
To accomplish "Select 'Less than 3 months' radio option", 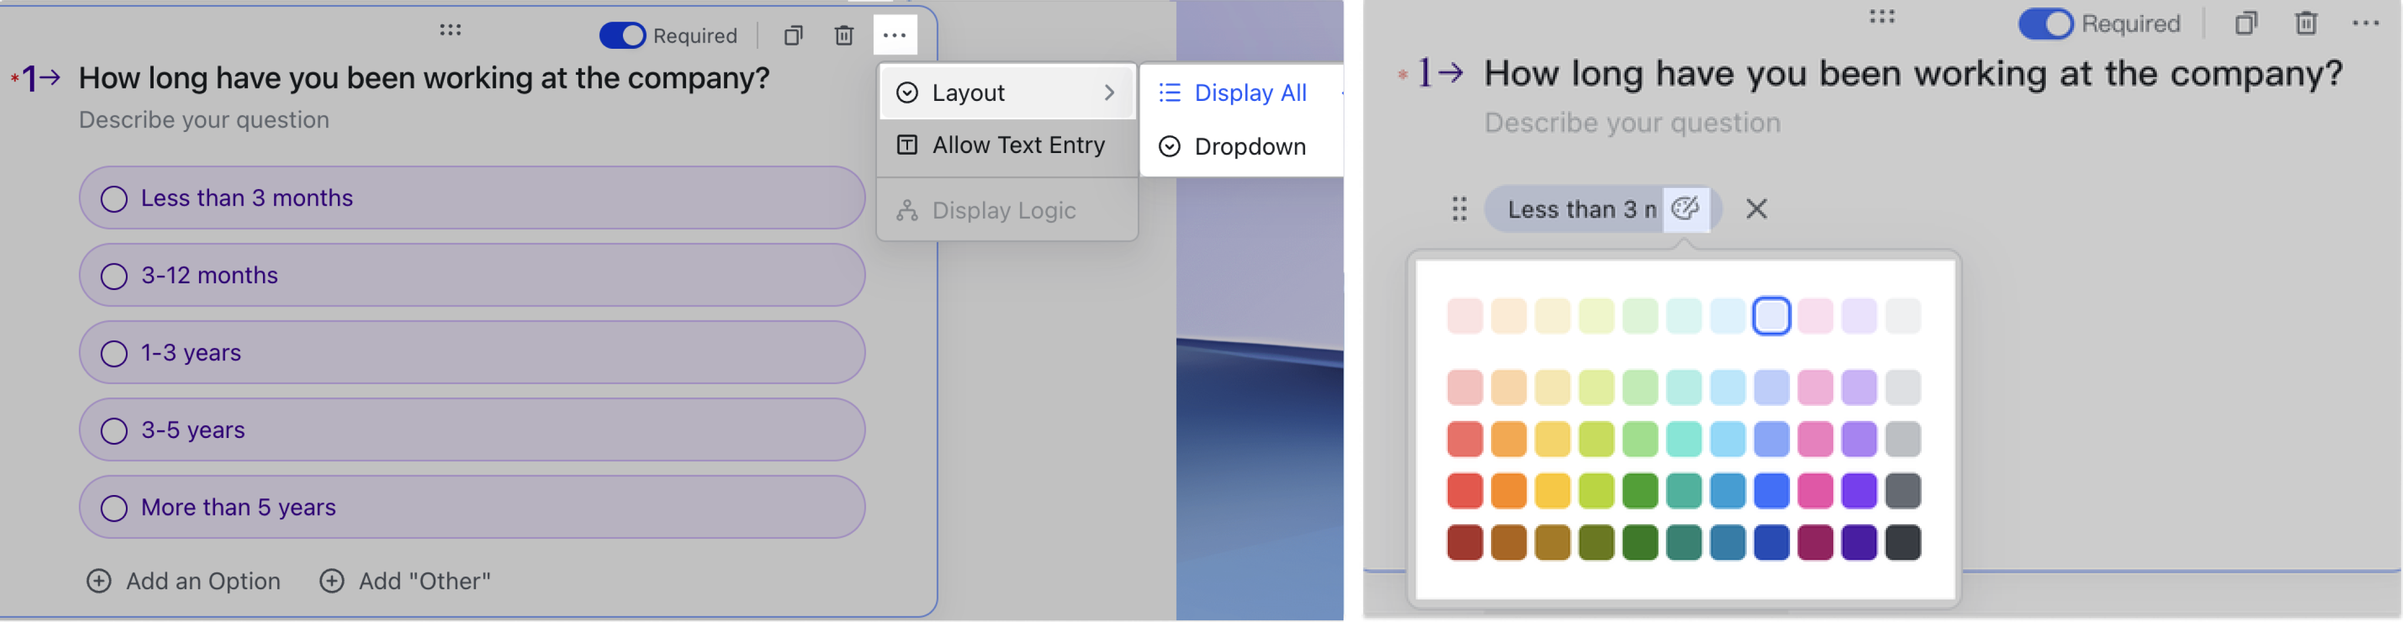I will (114, 198).
